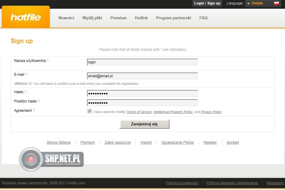Open the Regulamin footer link

275,183
